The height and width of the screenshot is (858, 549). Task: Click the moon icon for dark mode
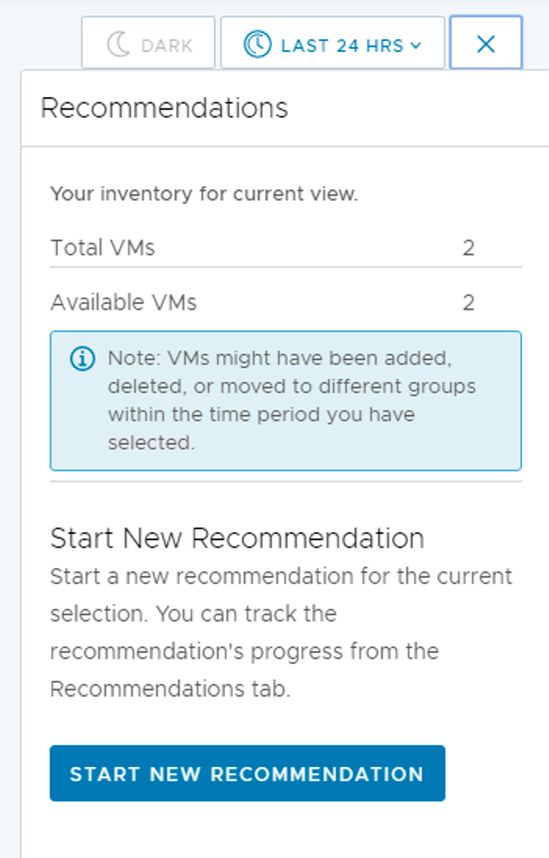[118, 45]
